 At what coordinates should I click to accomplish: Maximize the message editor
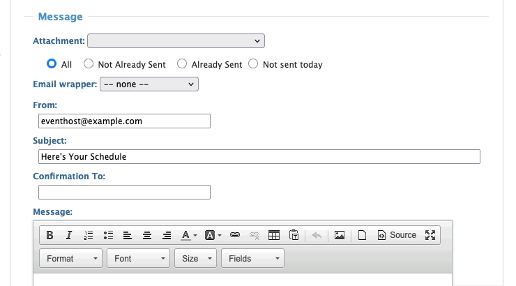430,235
